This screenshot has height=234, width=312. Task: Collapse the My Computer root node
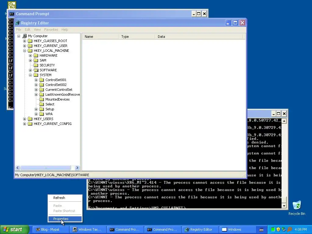pos(19,36)
